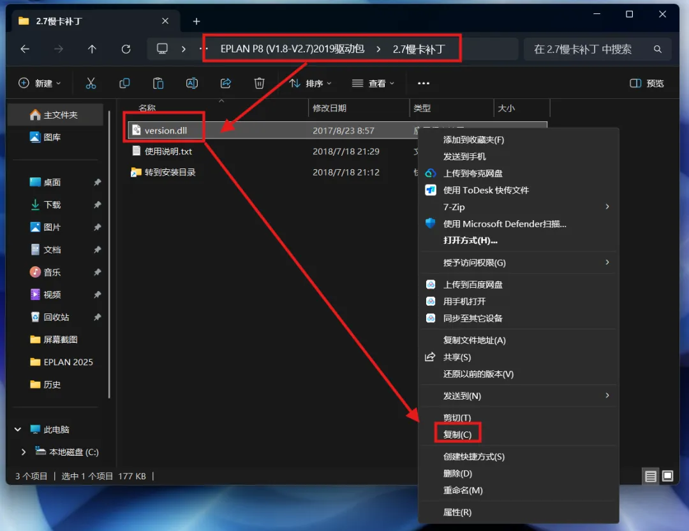The width and height of the screenshot is (689, 531).
Task: Open the 查看 view dropdown
Action: click(x=373, y=83)
